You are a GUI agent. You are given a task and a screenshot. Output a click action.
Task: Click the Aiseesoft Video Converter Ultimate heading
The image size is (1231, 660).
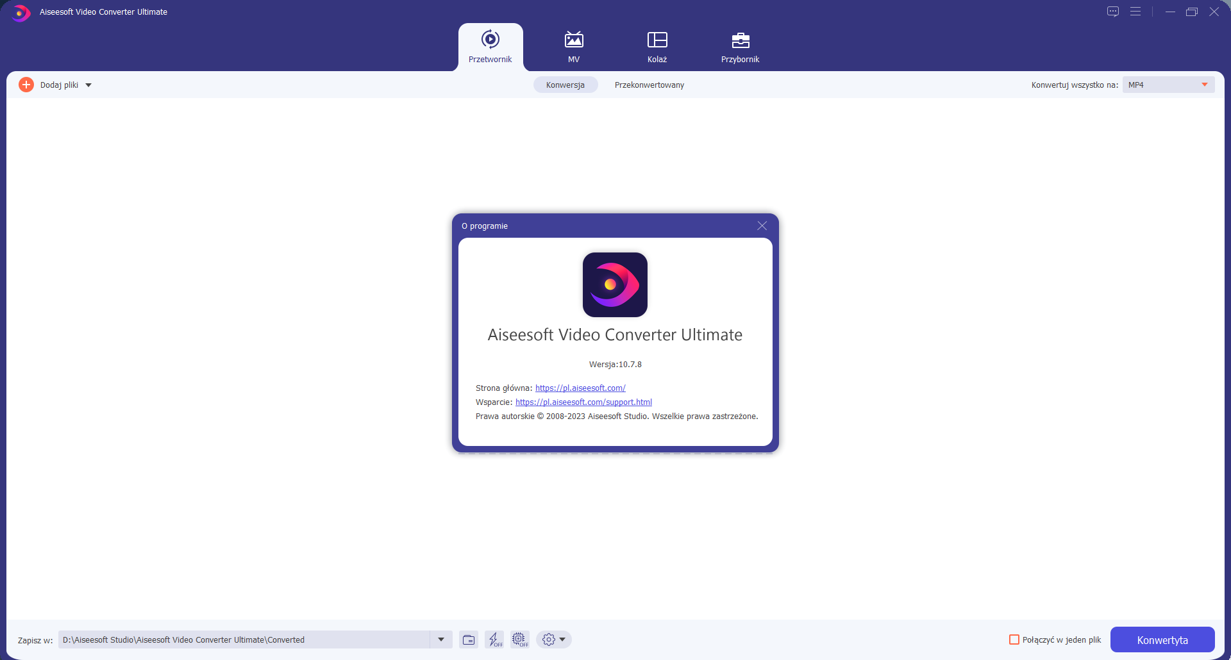point(615,334)
